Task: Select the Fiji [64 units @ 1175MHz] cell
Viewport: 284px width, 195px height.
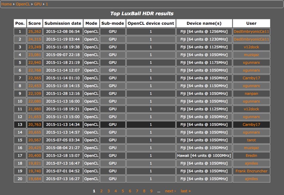Action: [204, 62]
